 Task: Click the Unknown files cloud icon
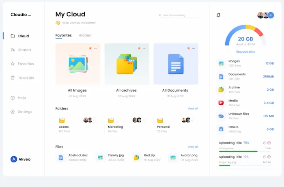[221, 116]
